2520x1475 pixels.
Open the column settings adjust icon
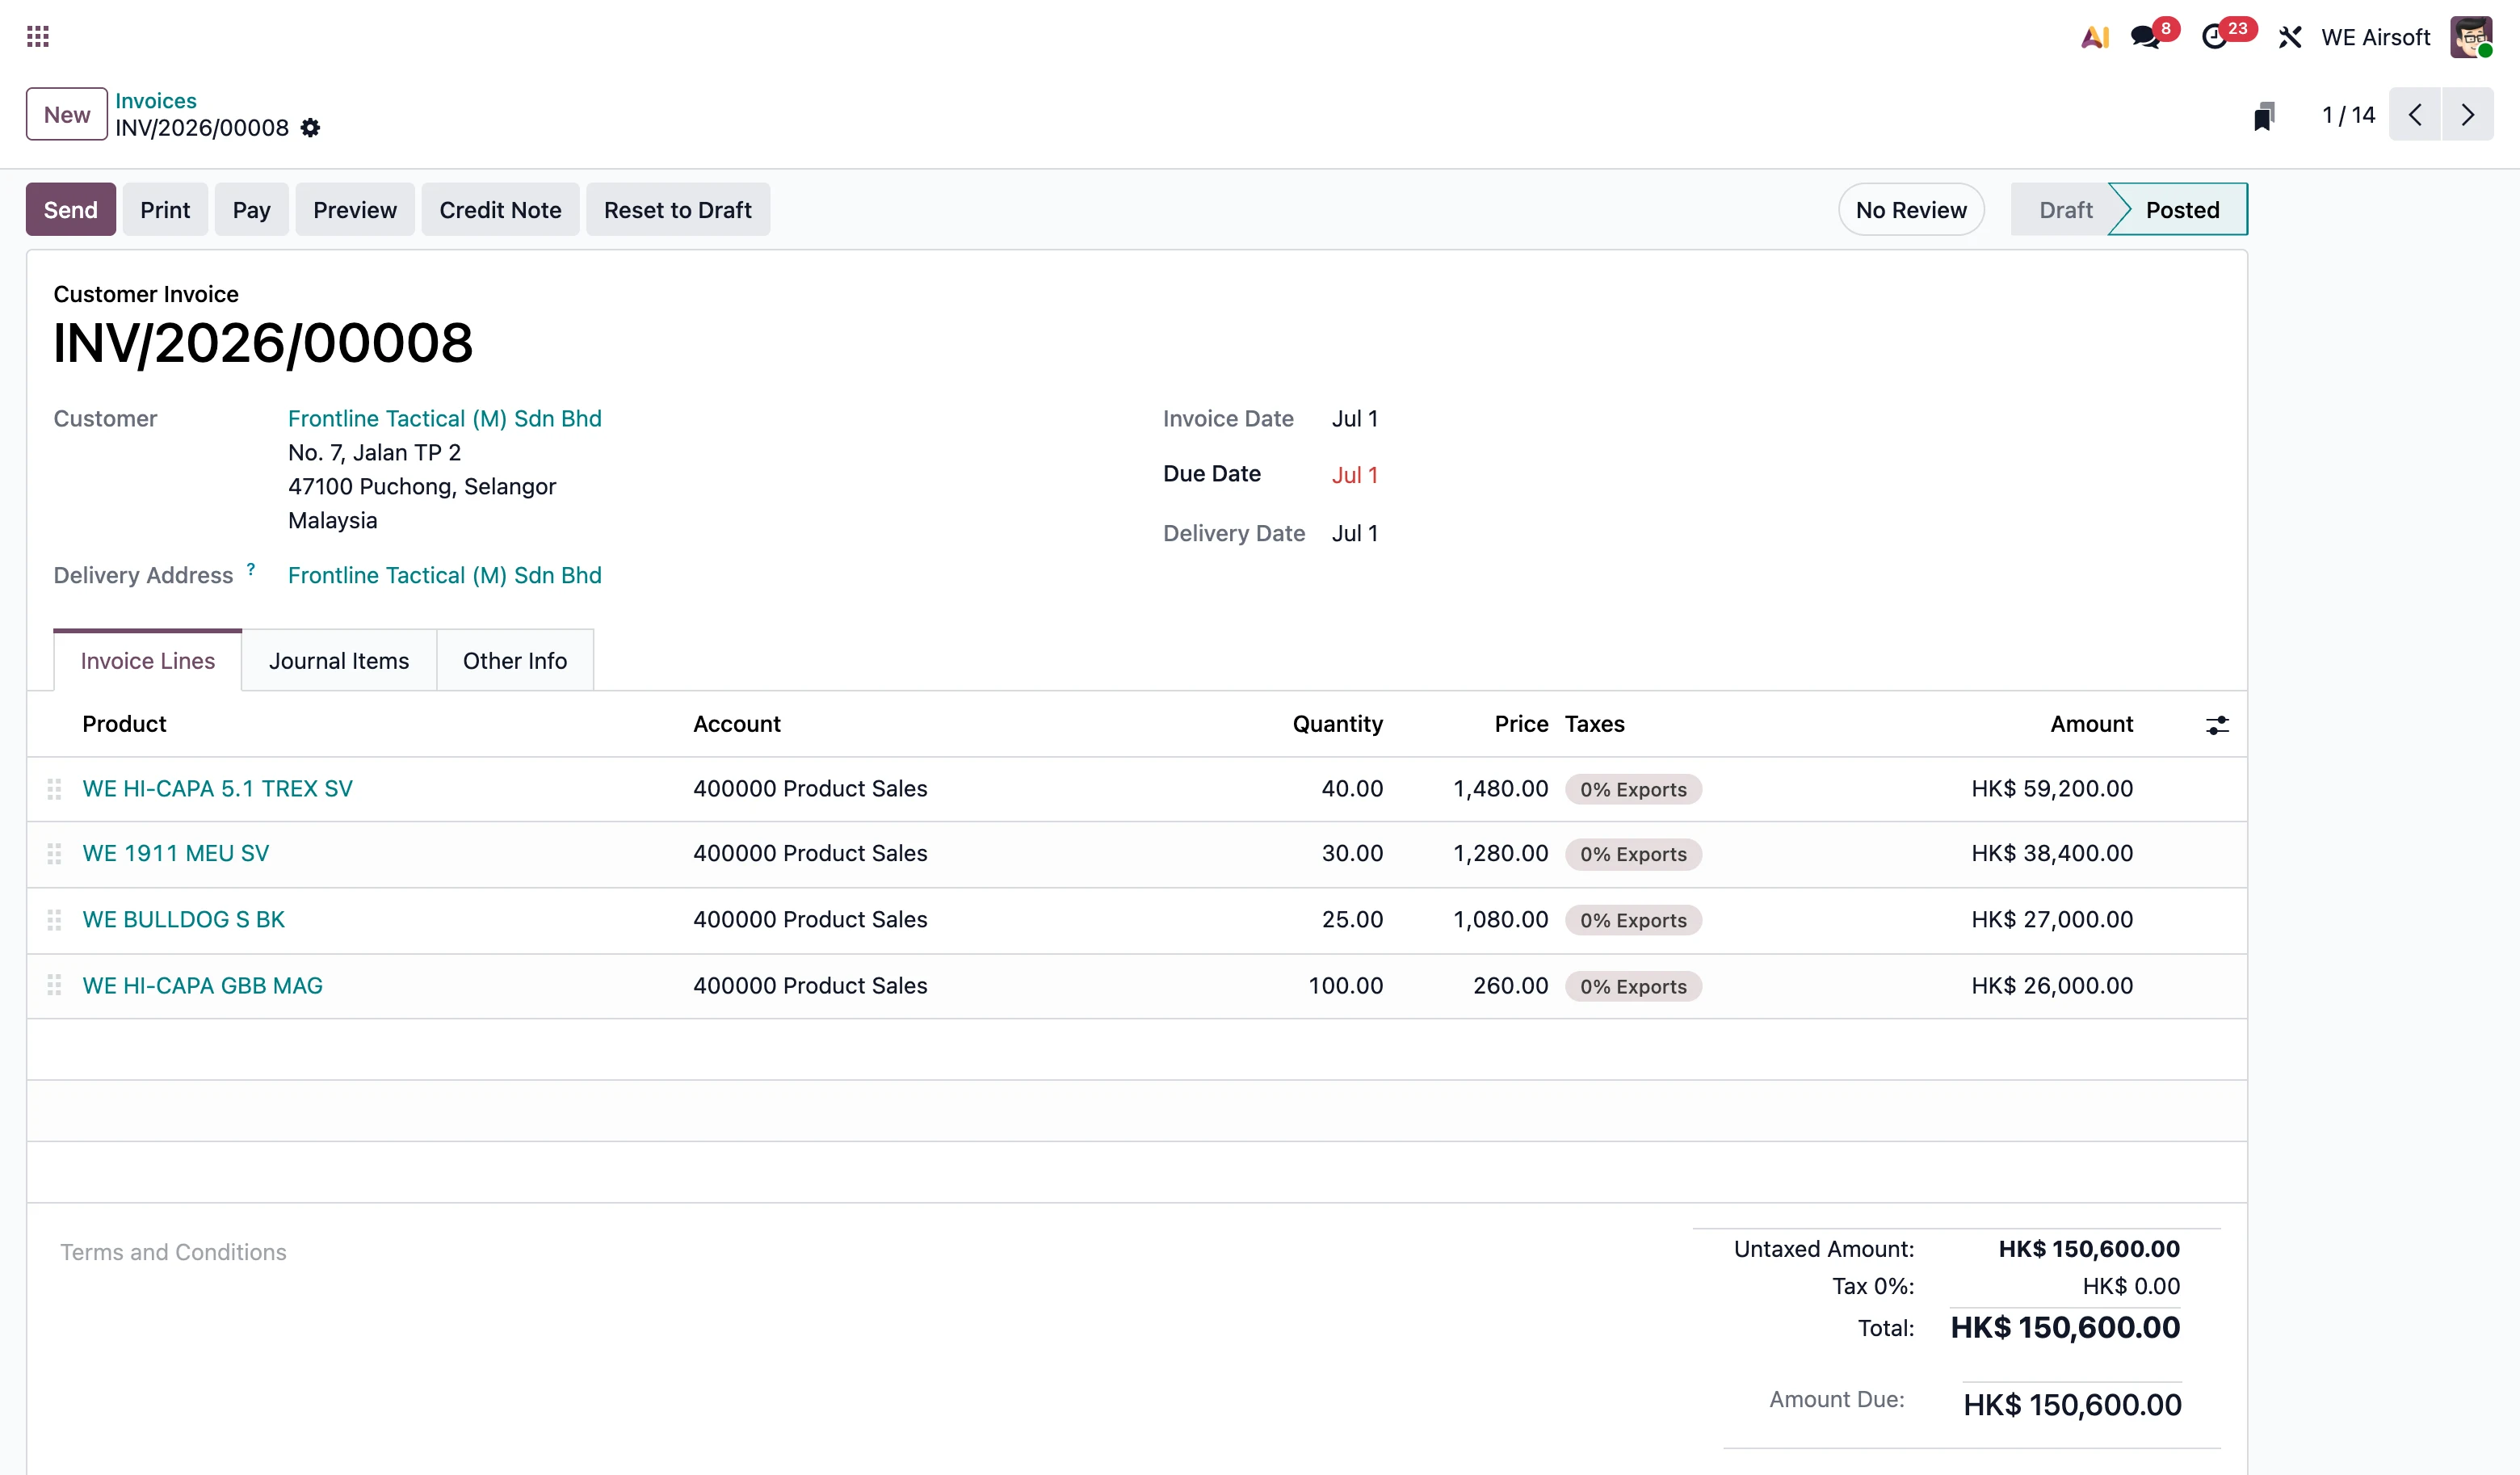2217,725
